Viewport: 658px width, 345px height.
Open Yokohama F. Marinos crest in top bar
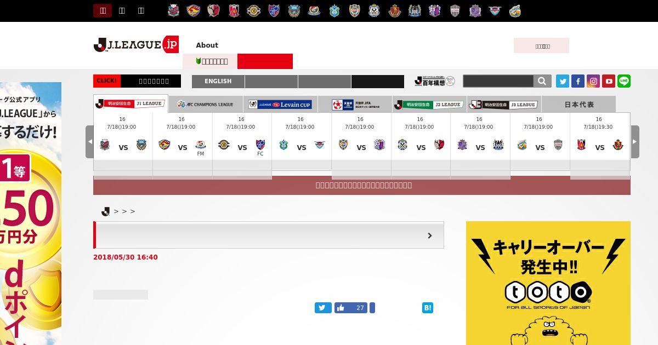(x=314, y=10)
